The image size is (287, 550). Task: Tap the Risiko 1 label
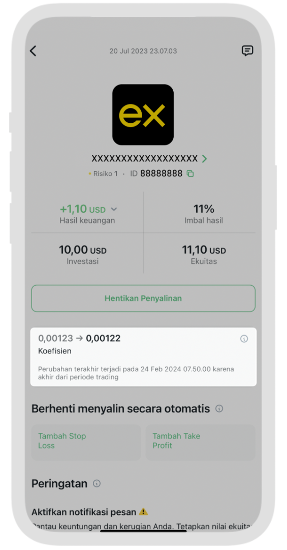(x=103, y=173)
